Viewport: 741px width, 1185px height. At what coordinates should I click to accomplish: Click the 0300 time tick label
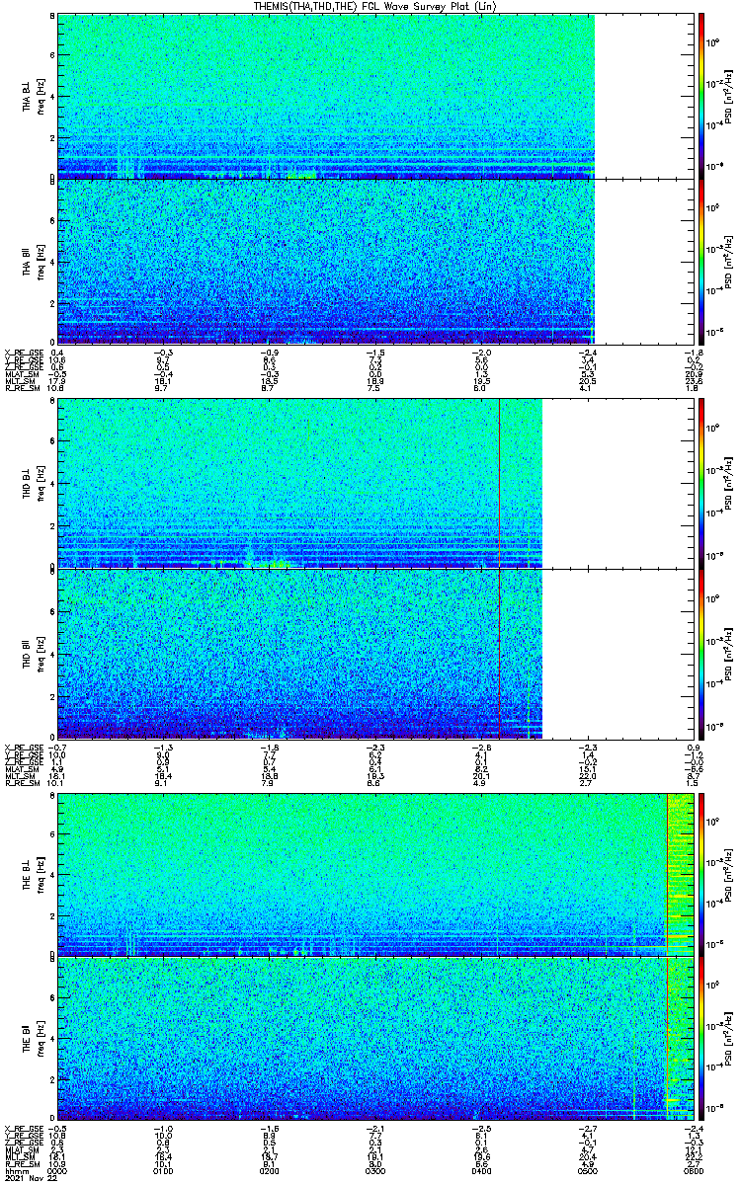373,1171
